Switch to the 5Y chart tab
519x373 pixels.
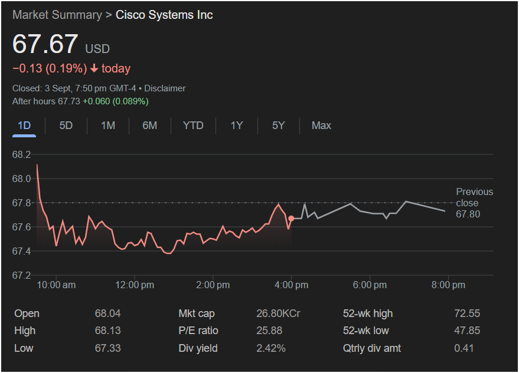point(278,126)
